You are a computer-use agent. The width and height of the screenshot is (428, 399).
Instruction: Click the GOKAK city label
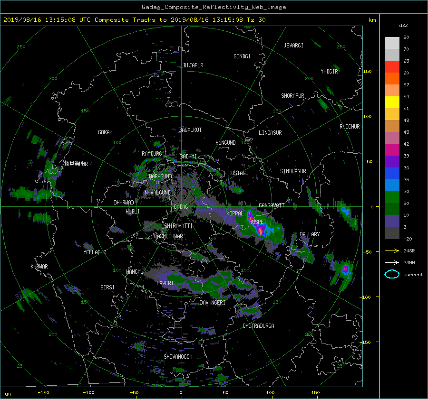click(106, 132)
